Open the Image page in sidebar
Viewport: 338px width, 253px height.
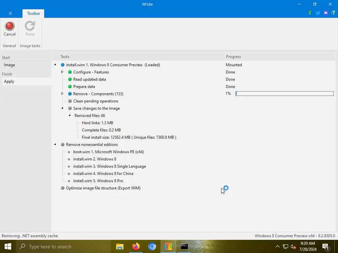click(10, 65)
